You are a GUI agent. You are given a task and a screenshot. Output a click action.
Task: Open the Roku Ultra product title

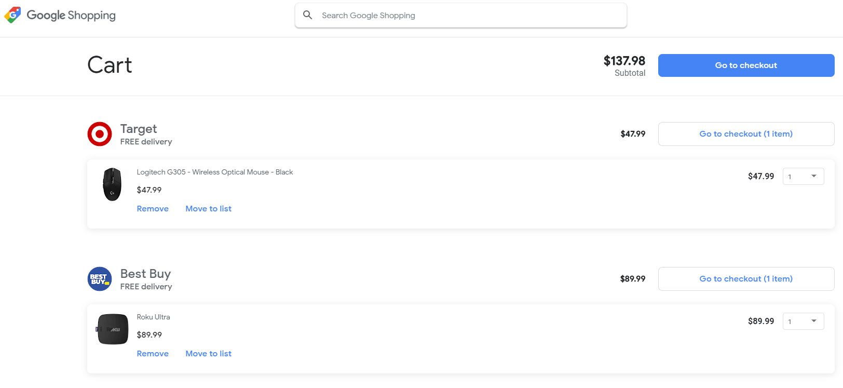[x=153, y=317]
